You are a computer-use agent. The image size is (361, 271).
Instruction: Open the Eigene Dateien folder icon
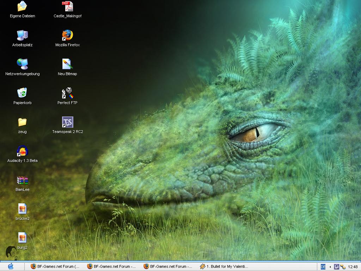point(22,6)
